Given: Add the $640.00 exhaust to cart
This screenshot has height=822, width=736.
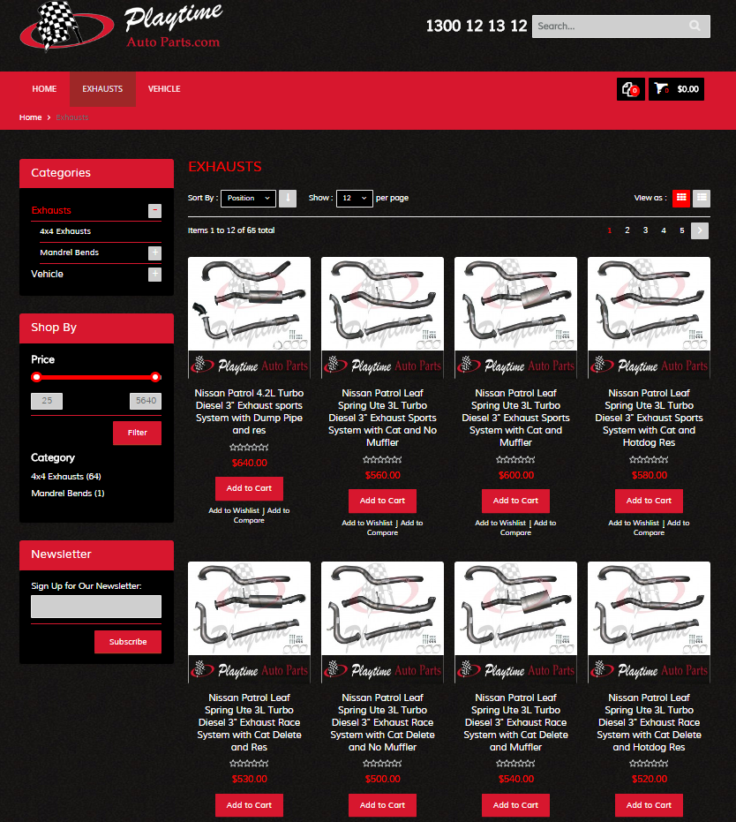Looking at the screenshot, I should pos(250,488).
